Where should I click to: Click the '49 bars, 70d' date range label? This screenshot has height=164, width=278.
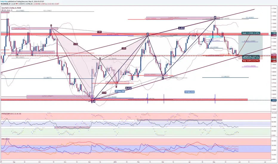point(120,91)
